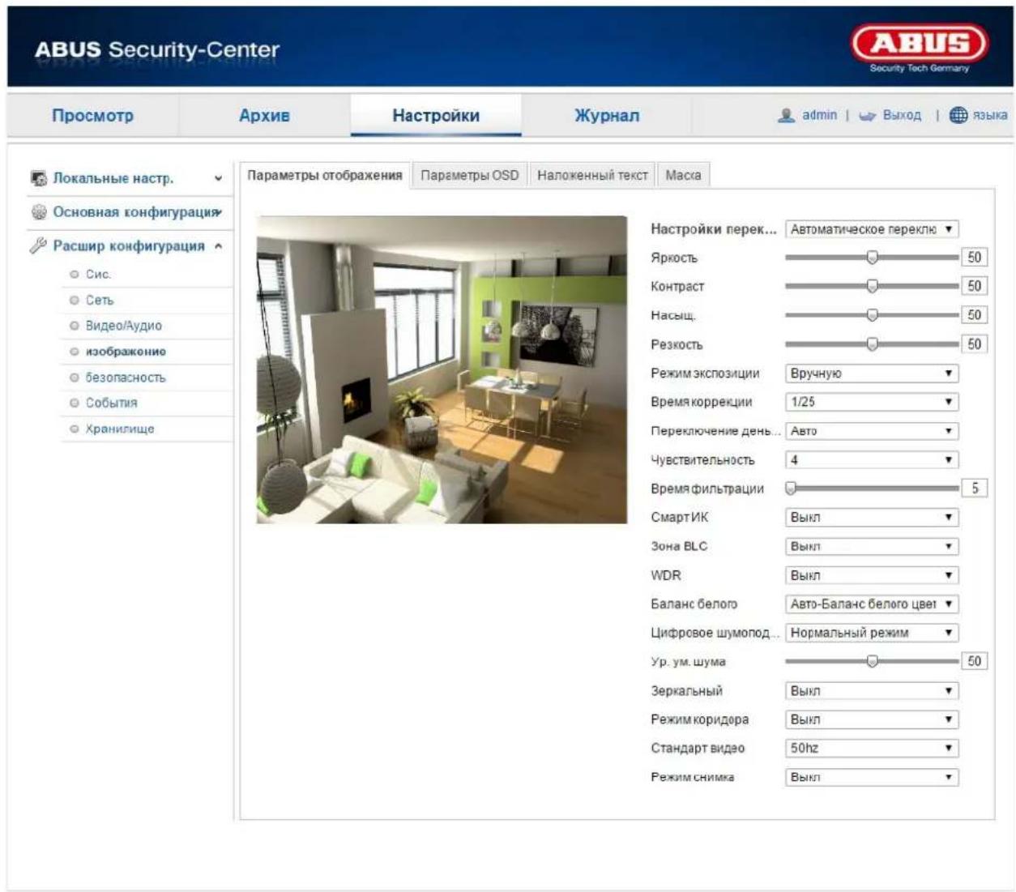Click the Ур. ум. шума value field
Screen dimensions: 1016x892
(x=975, y=661)
